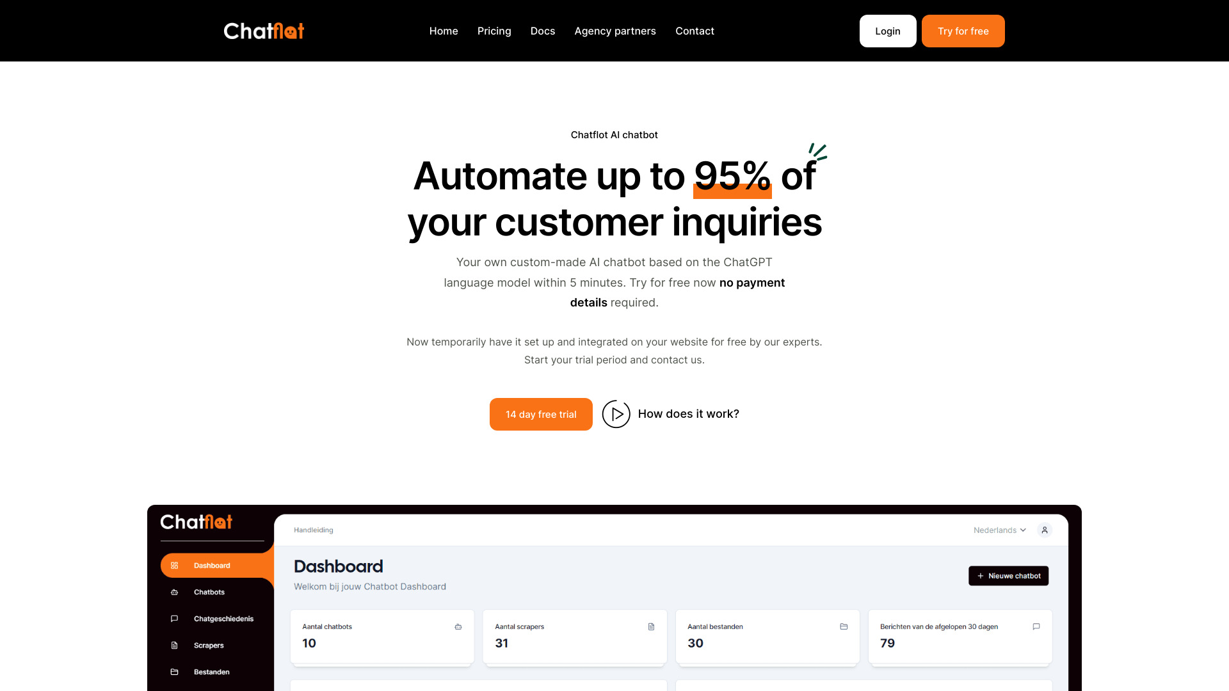Click the Bestanden sidebar icon
This screenshot has width=1229, height=691.
pos(175,672)
